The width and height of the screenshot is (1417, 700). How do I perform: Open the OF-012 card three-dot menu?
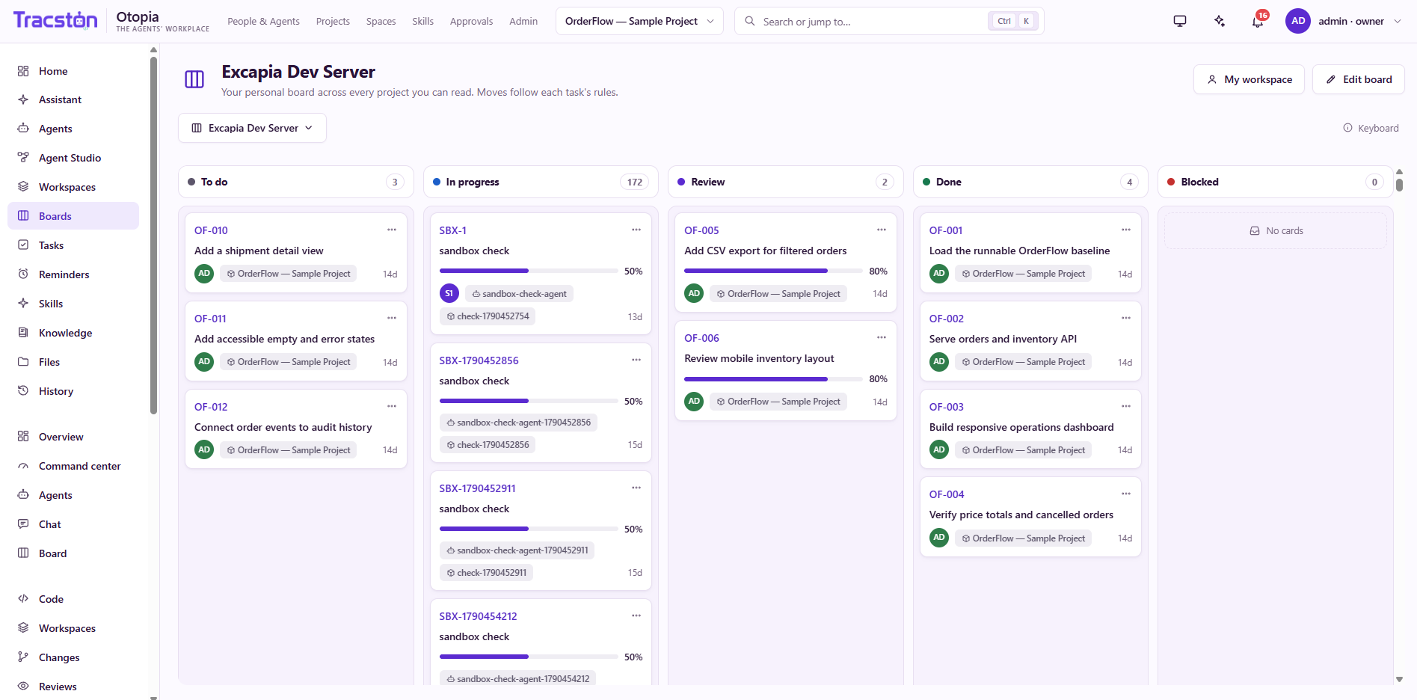(x=392, y=406)
